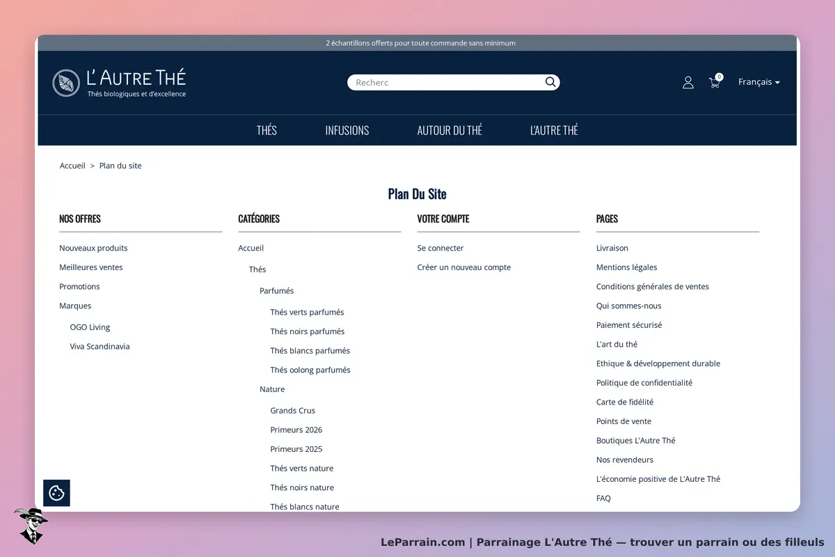Open the THÉS navigation menu
The height and width of the screenshot is (557, 835).
(x=267, y=130)
